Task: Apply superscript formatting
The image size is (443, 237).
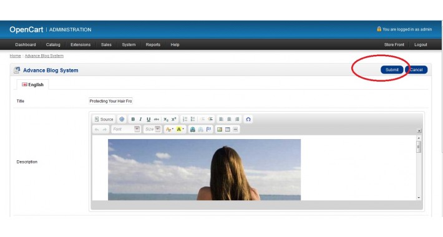Action: pyautogui.click(x=173, y=119)
